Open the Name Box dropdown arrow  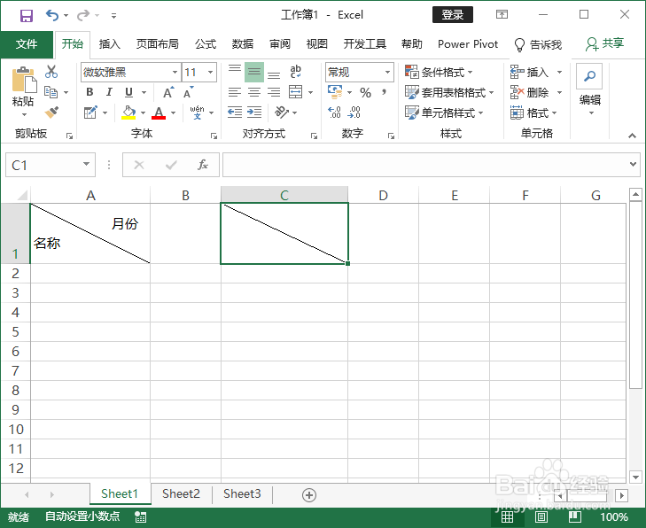tap(86, 164)
